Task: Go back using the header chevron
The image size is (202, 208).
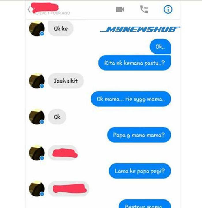Action: [29, 10]
